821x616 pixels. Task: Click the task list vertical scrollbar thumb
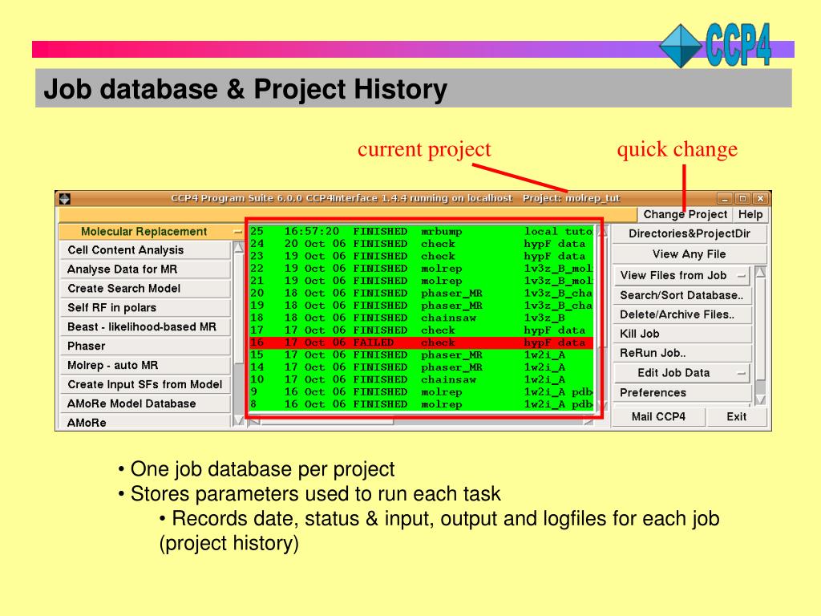tap(238, 308)
